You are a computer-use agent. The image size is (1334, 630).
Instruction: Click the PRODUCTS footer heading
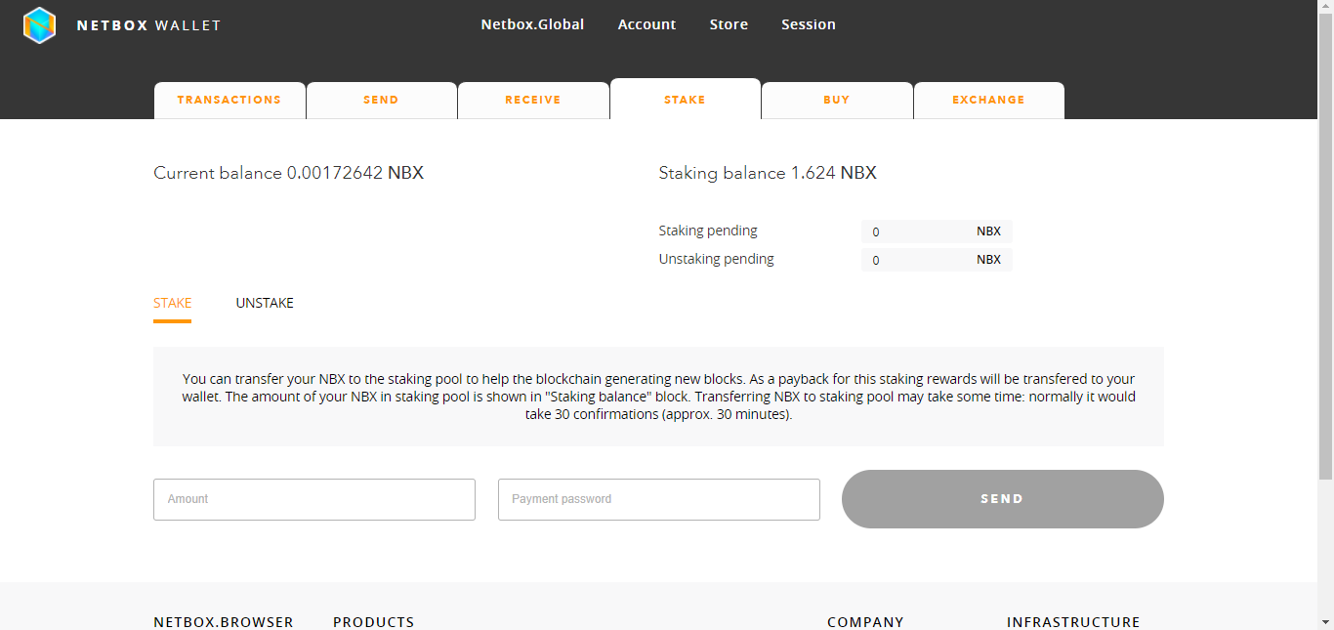point(374,622)
